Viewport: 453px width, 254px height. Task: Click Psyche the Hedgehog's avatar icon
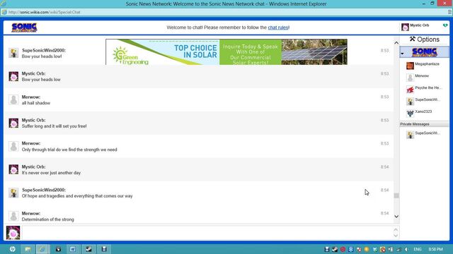pyautogui.click(x=410, y=90)
